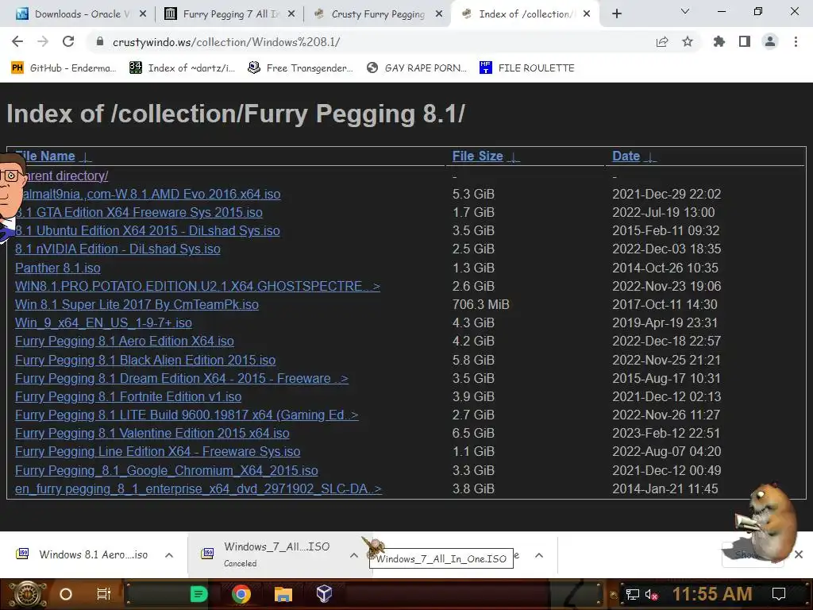Screen dimensions: 813x610
Task: Open the steampunk Start button
Action: [x=27, y=594]
